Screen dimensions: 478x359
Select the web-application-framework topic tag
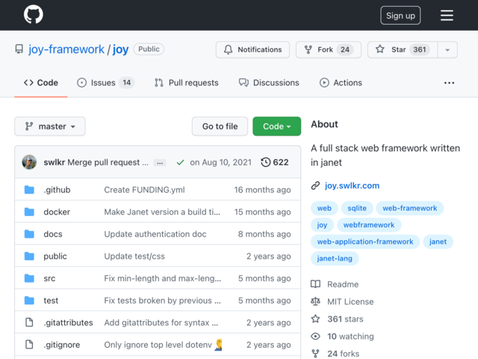tap(365, 242)
